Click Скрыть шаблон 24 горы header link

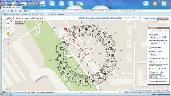pos(133,18)
